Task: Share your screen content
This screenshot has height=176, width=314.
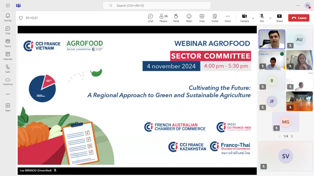Action: point(279,18)
